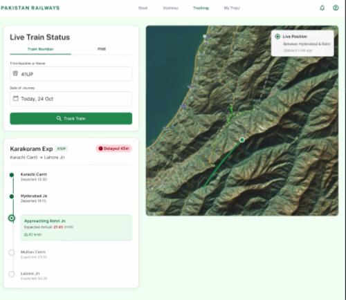Open the Today, 24 Oct date field

tap(71, 99)
